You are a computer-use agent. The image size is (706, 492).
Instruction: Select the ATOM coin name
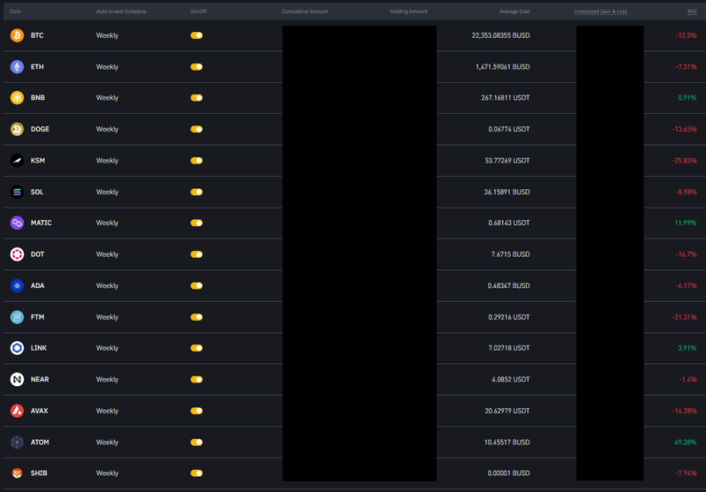(40, 443)
